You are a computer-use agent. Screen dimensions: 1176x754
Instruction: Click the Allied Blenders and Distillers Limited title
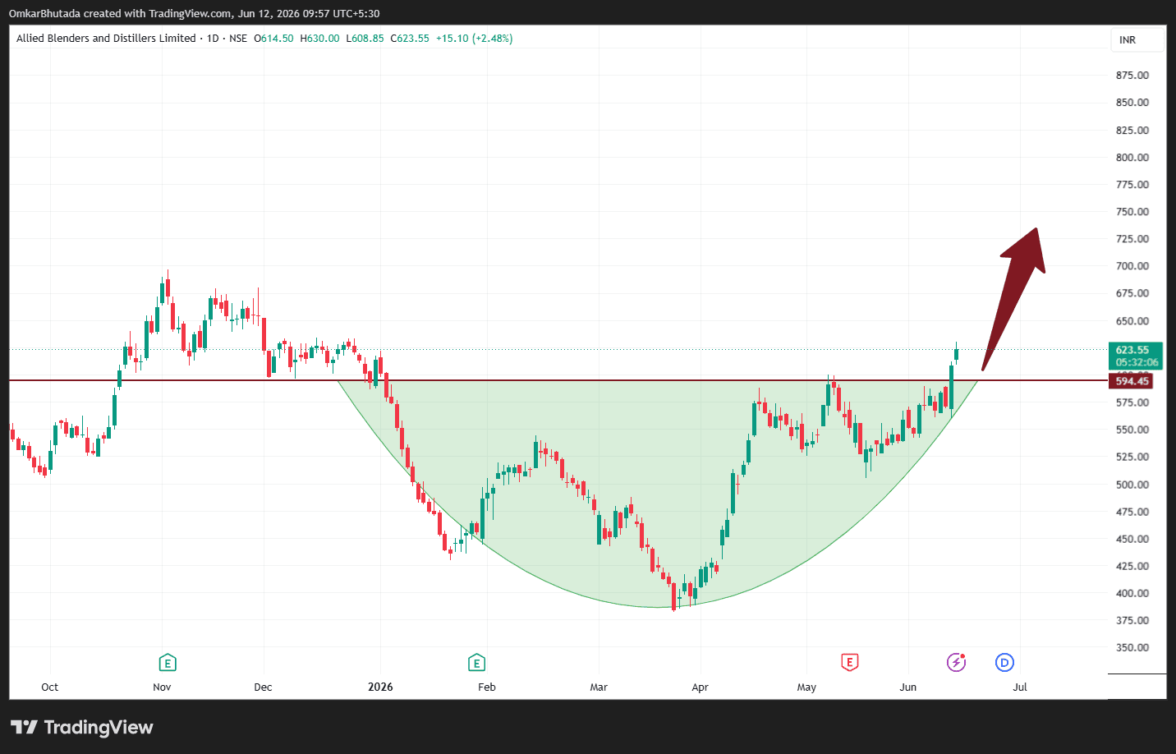[x=106, y=38]
